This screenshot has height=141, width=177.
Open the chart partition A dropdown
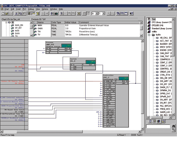click(97, 13)
